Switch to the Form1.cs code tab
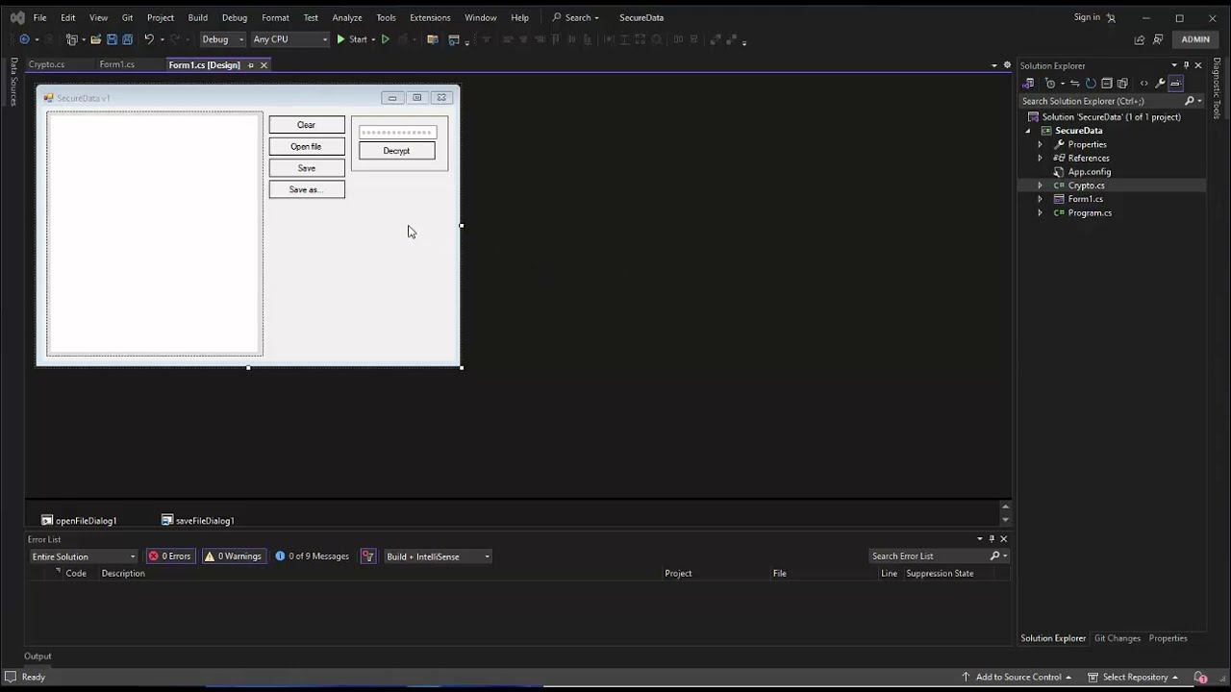The width and height of the screenshot is (1231, 692). click(116, 65)
